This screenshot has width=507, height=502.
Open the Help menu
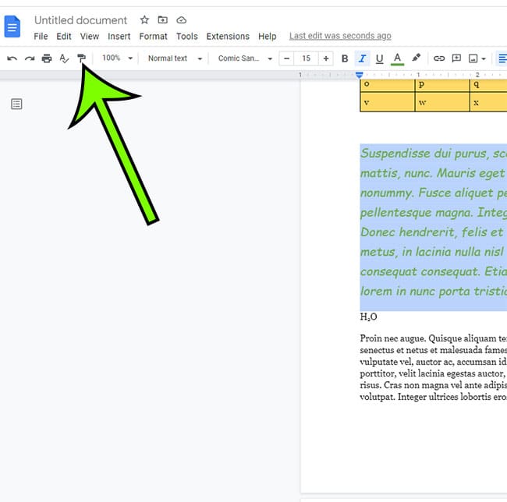(267, 36)
